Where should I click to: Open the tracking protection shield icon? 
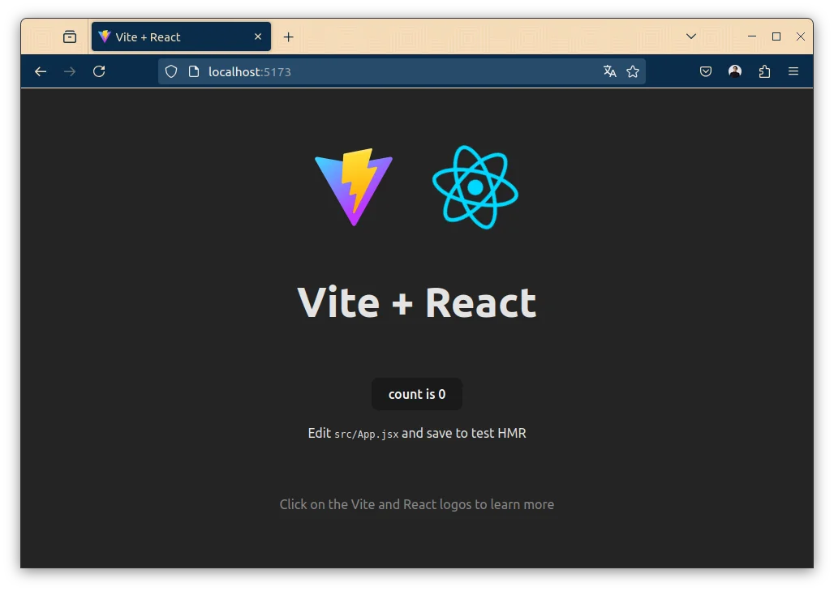click(170, 71)
